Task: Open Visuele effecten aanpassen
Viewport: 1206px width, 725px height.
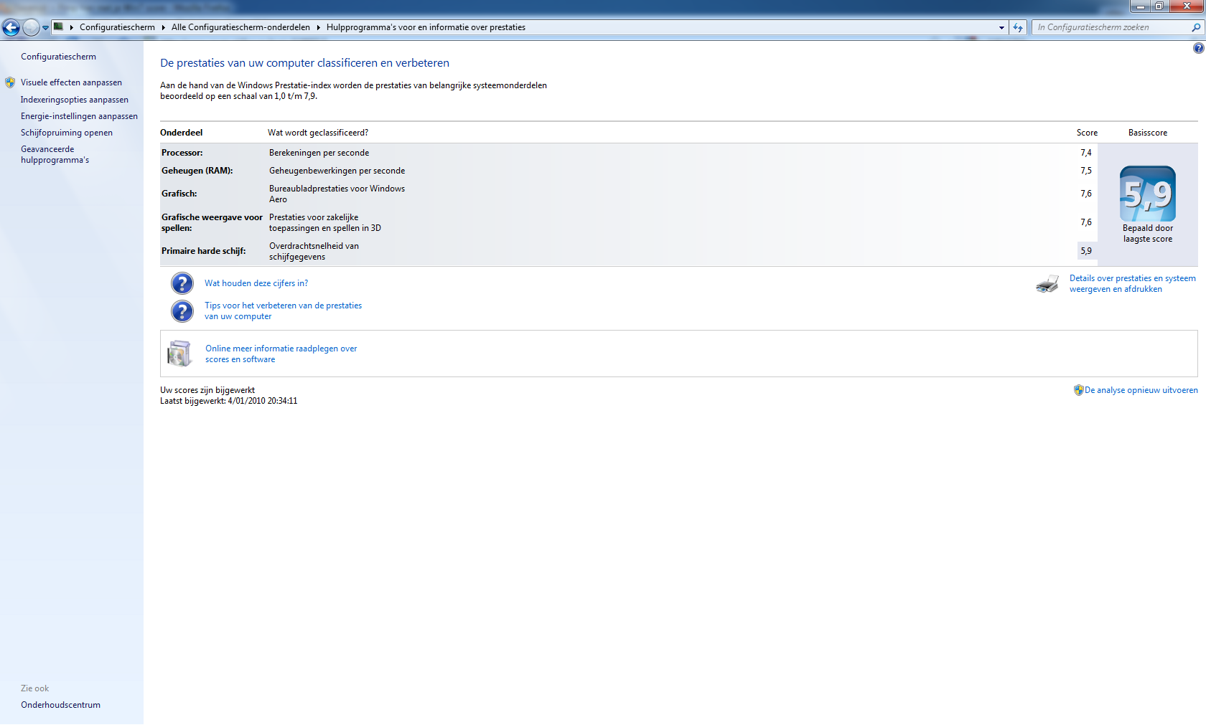Action: pyautogui.click(x=71, y=82)
